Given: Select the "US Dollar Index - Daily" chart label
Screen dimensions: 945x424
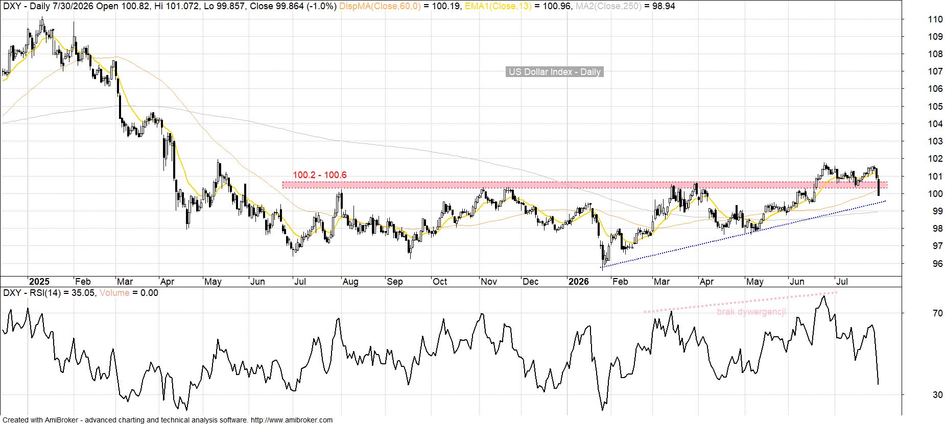Looking at the screenshot, I should (x=555, y=72).
